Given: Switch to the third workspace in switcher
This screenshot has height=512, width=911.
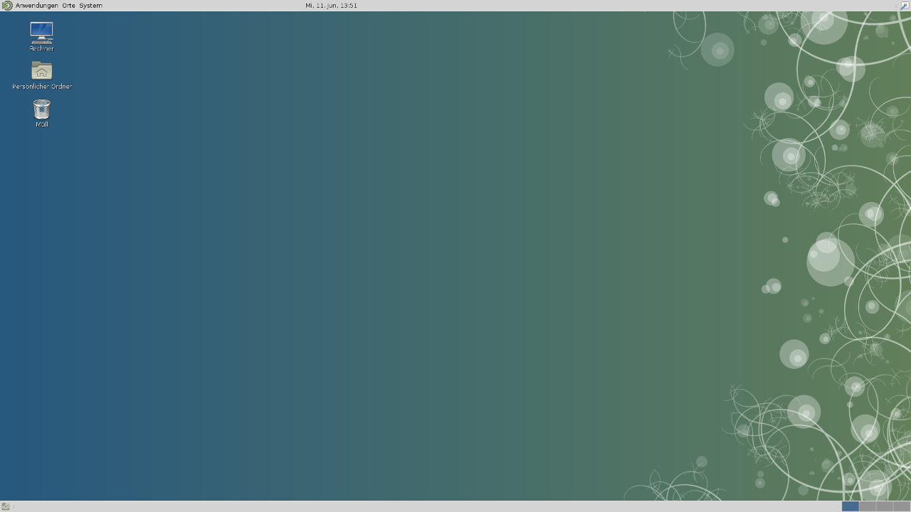Looking at the screenshot, I should pos(884,506).
